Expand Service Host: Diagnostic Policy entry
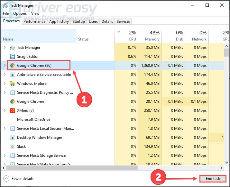230x187 pixels. [5, 93]
